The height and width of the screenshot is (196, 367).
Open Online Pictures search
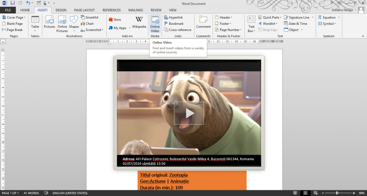[x=62, y=24]
